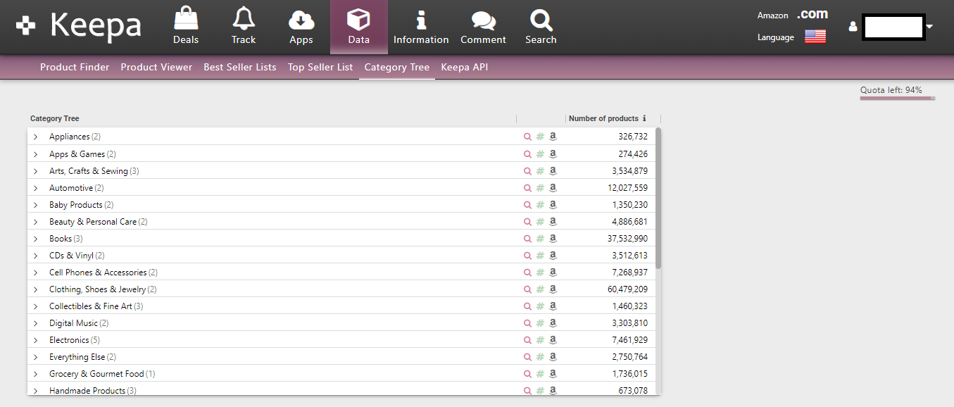Click product count 326,732
The width and height of the screenshot is (954, 407).
pos(633,137)
